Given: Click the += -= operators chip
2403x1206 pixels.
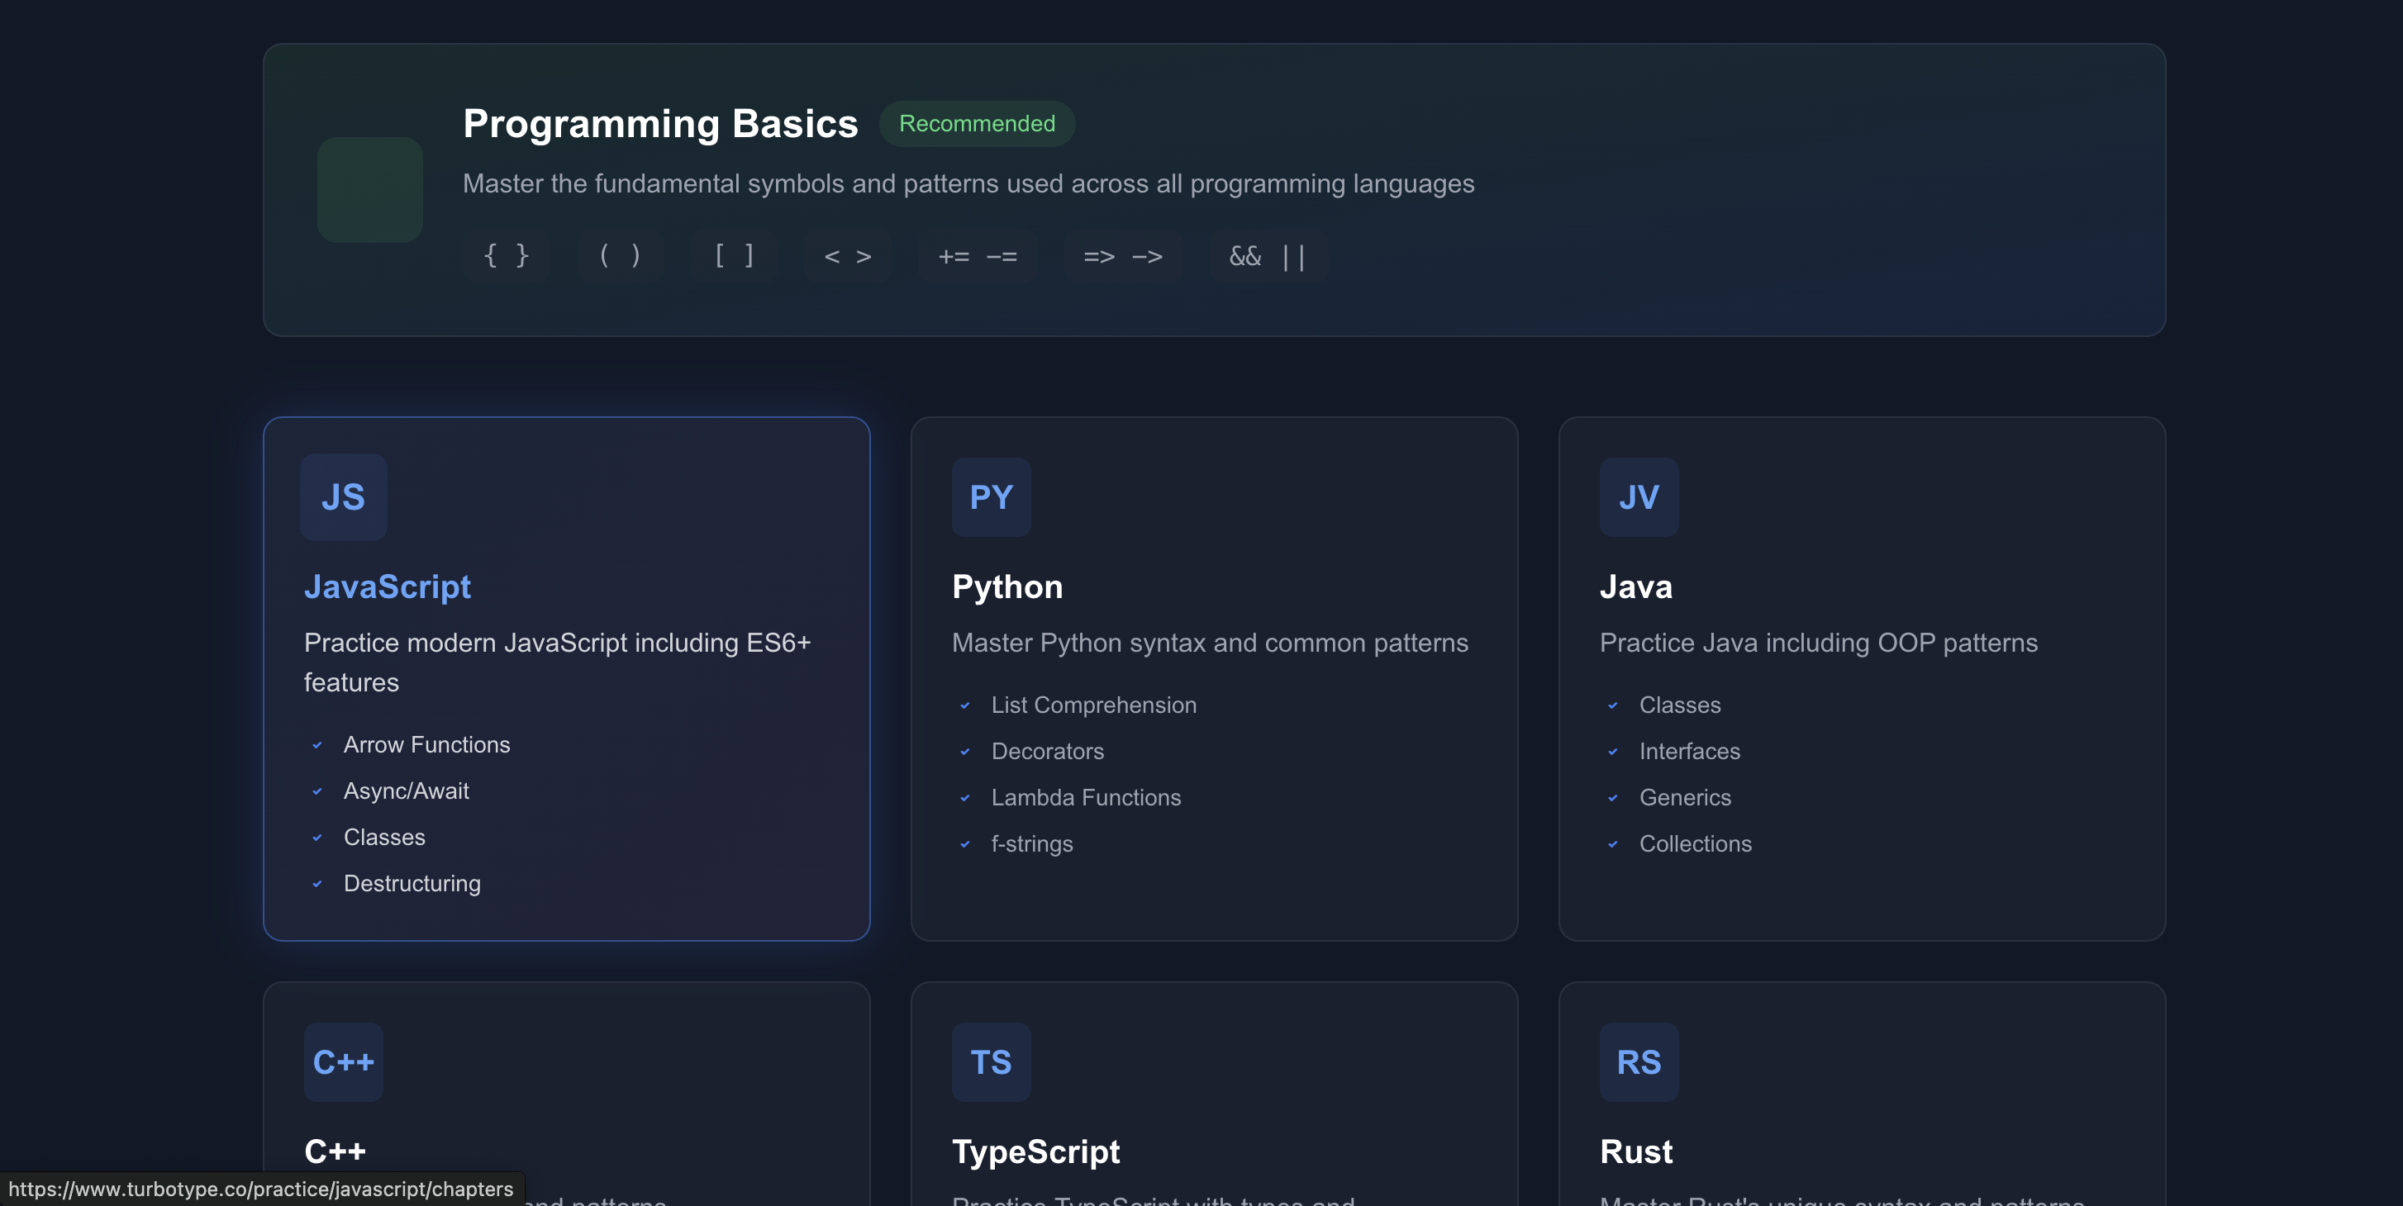Looking at the screenshot, I should coord(977,255).
